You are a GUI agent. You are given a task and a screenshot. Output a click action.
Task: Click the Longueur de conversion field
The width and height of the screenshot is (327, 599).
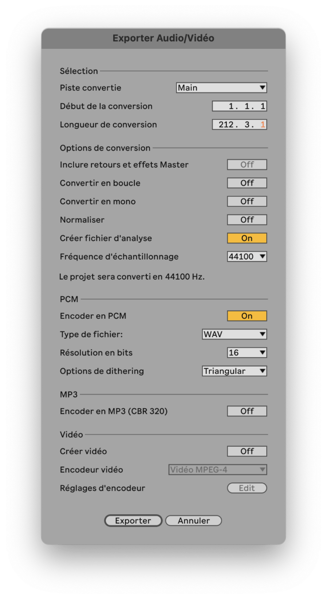[x=240, y=125]
